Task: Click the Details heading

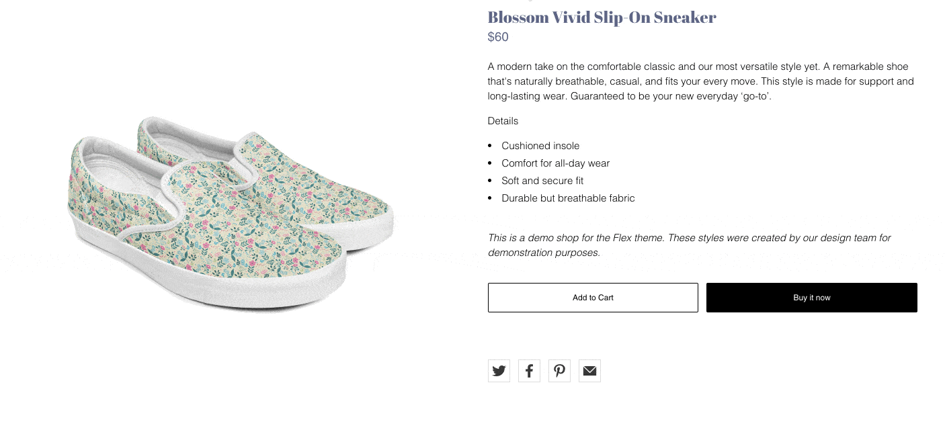Action: coord(503,121)
